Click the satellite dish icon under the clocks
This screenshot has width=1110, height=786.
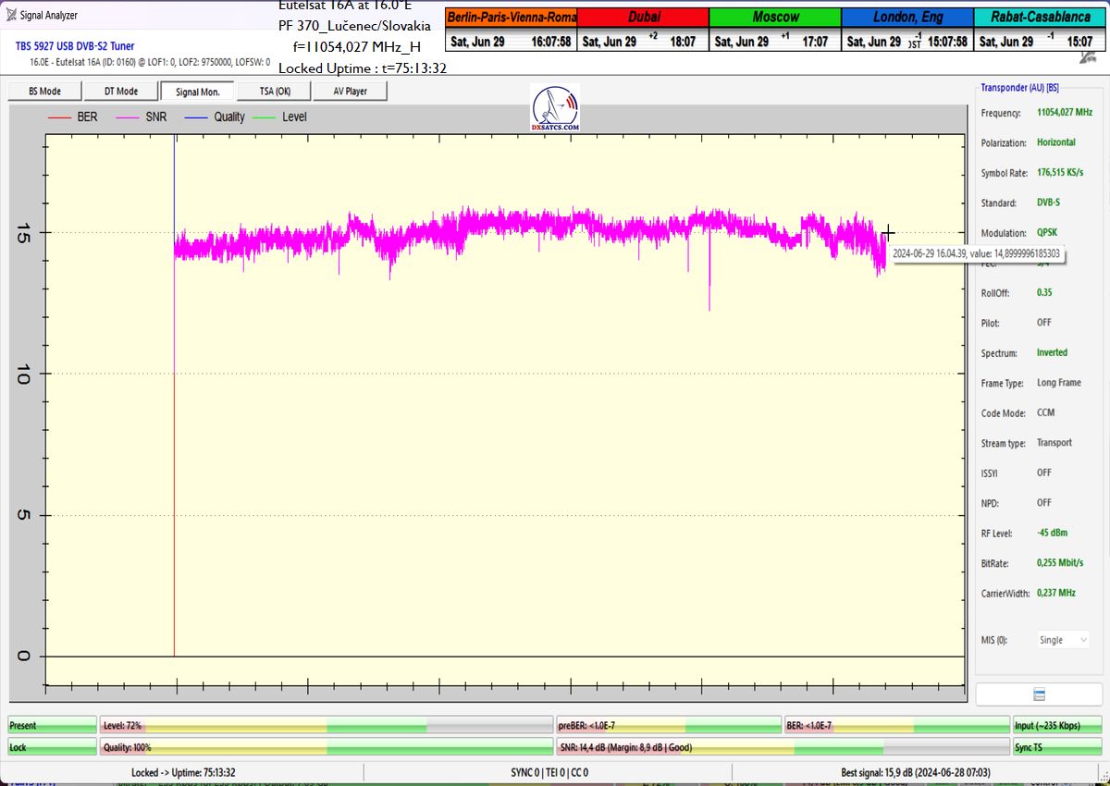click(1089, 57)
